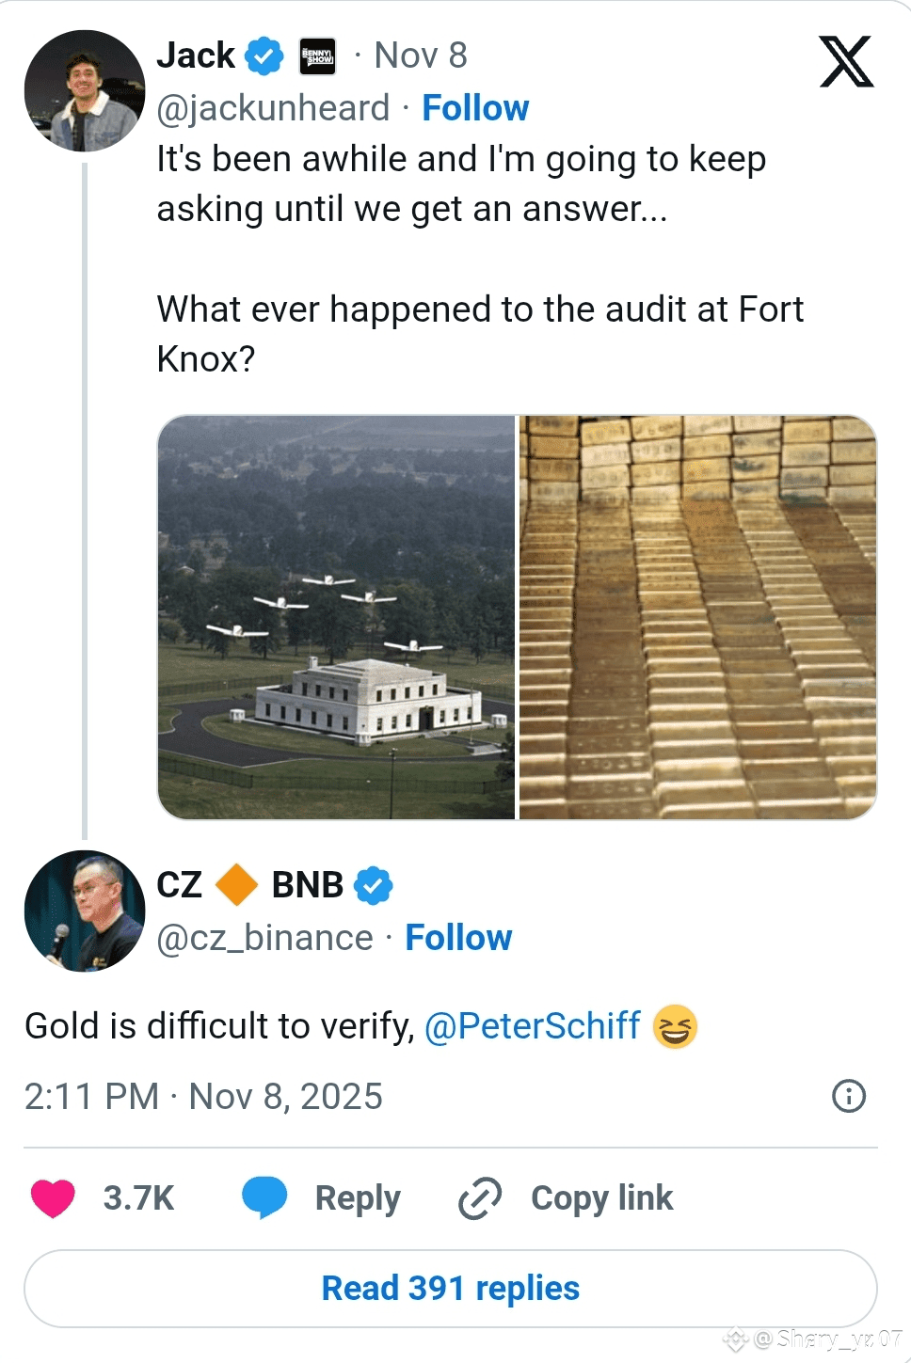Click Jack's blue verified badge
The width and height of the screenshot is (911, 1363).
(x=264, y=56)
